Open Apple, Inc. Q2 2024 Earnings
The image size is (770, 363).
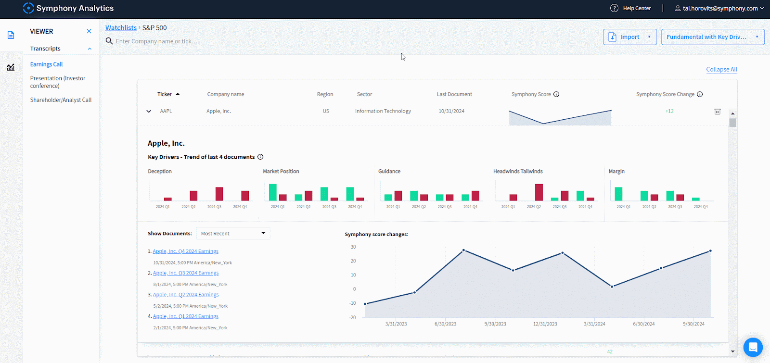(185, 295)
